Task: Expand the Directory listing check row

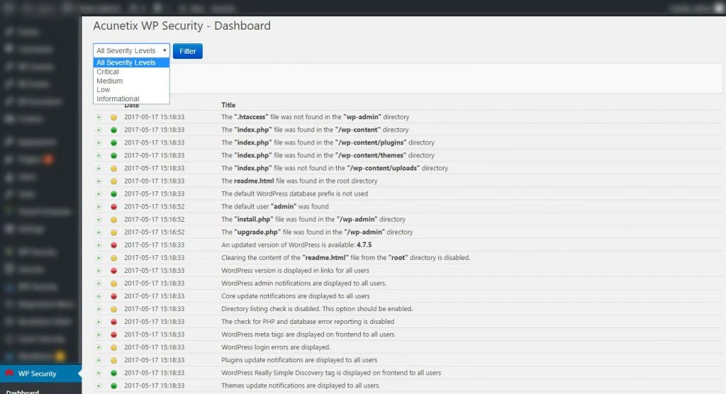Action: coord(99,309)
